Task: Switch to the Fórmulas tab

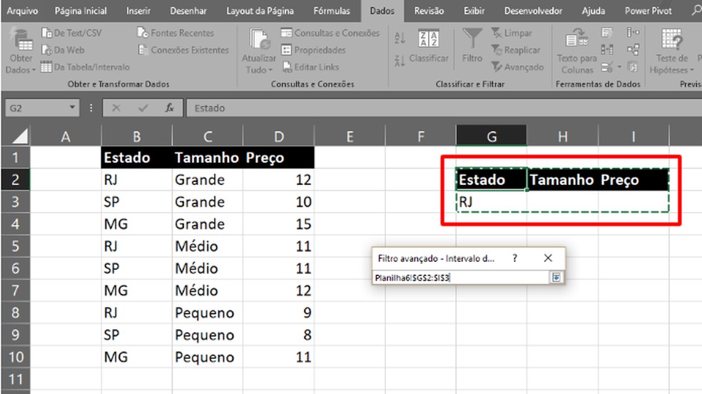Action: (x=332, y=11)
